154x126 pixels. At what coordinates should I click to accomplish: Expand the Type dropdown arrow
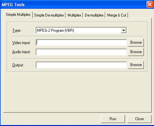tap(123, 30)
